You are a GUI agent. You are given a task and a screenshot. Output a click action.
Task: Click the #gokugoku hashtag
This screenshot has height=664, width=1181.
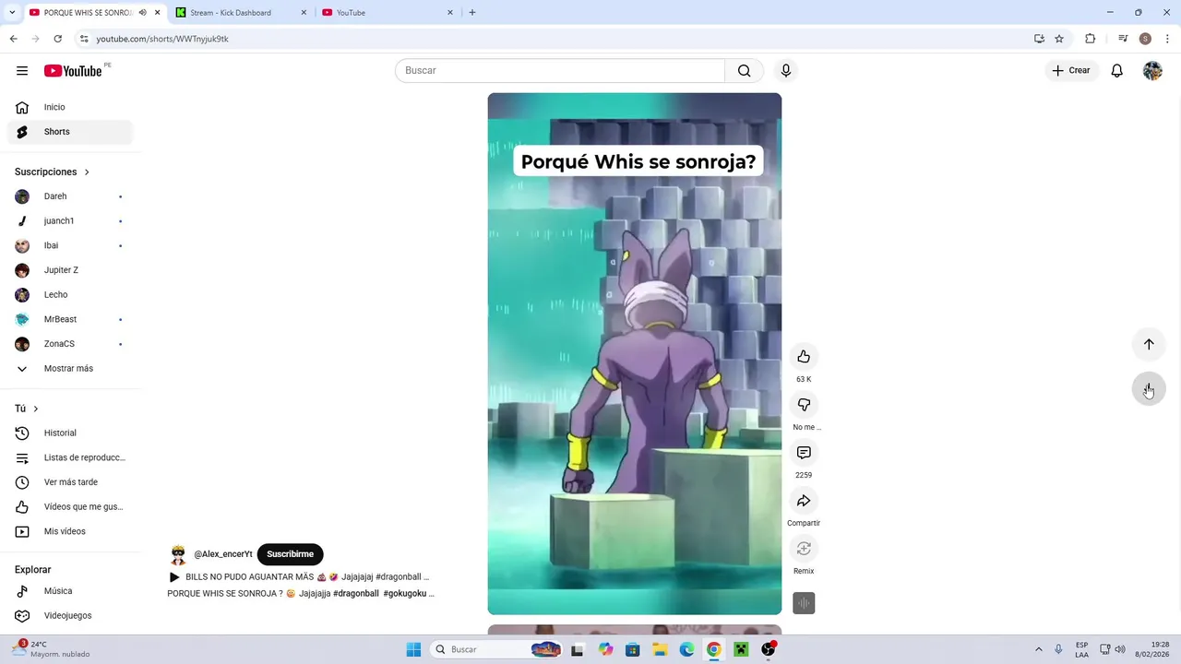coord(404,594)
